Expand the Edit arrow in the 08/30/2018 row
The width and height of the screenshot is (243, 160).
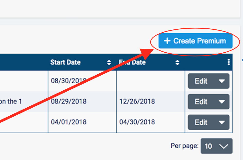pyautogui.click(x=222, y=81)
